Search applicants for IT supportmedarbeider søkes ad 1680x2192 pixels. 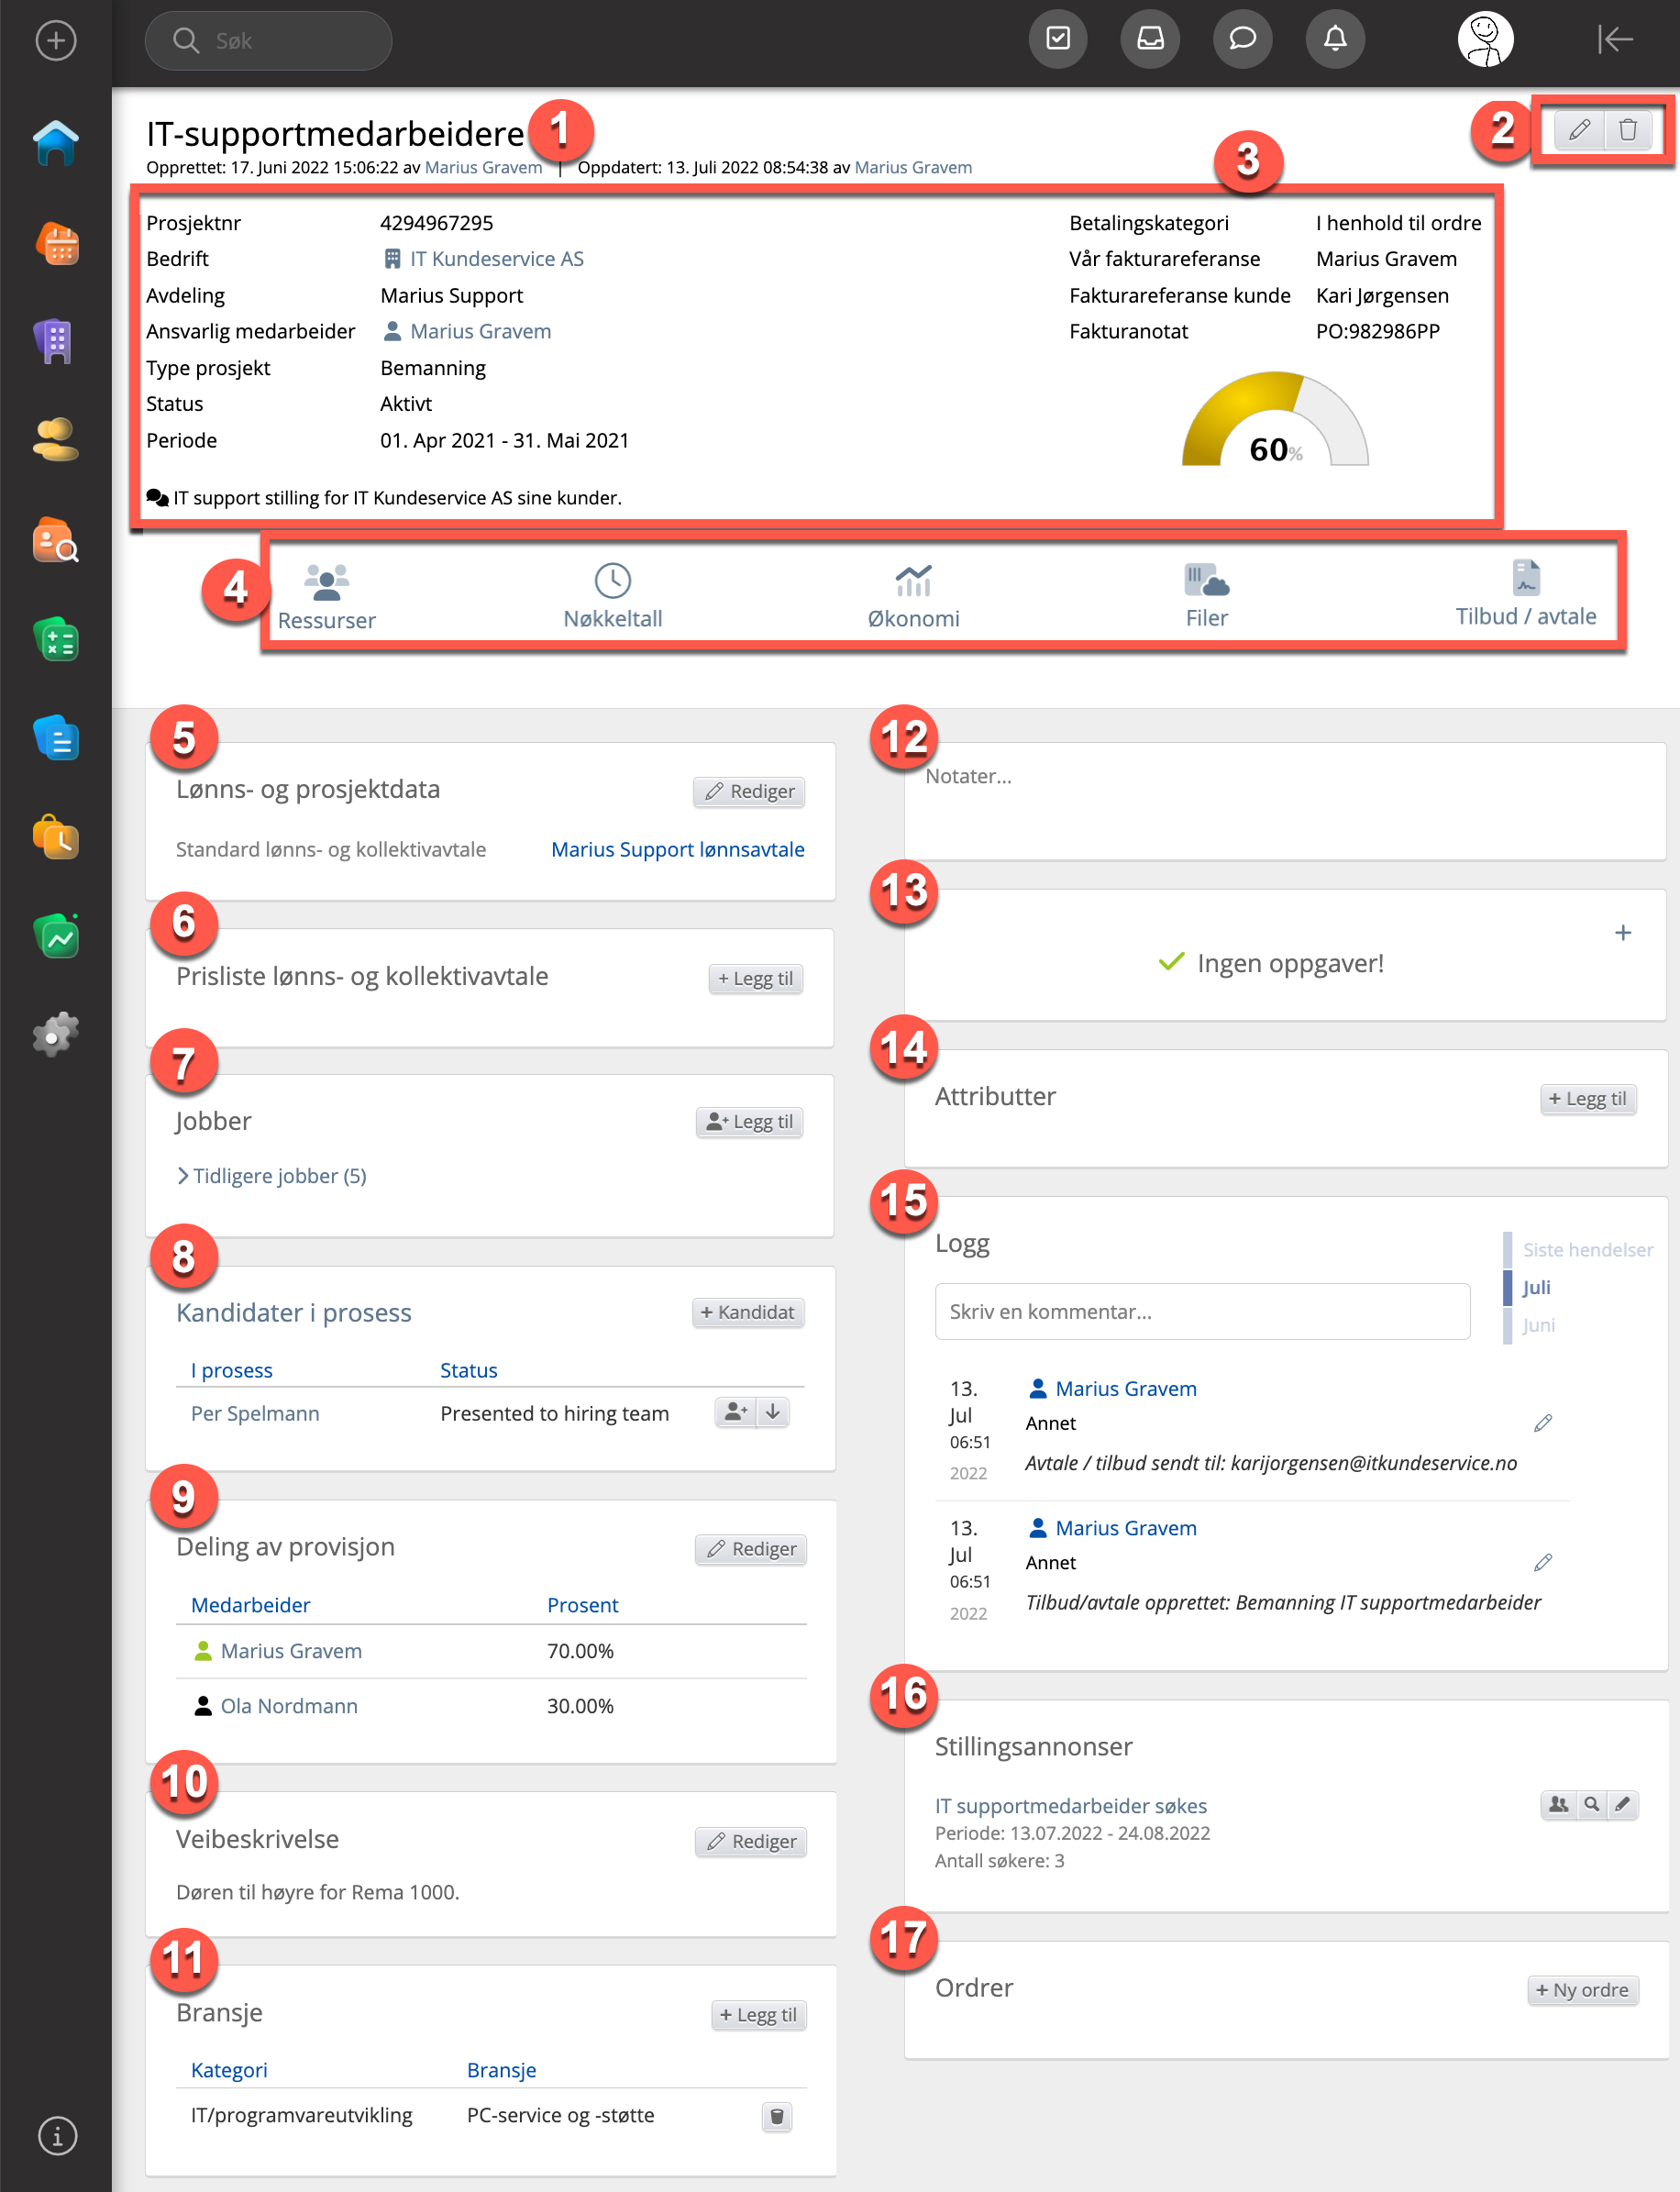[1591, 1804]
